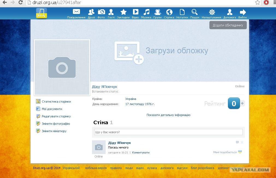Click the rating plus icon
Viewport: 276px width, 178px height.
pos(242,103)
